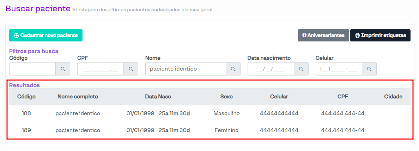Click the Cidade column header
The width and height of the screenshot is (419, 151).
coord(393,97)
